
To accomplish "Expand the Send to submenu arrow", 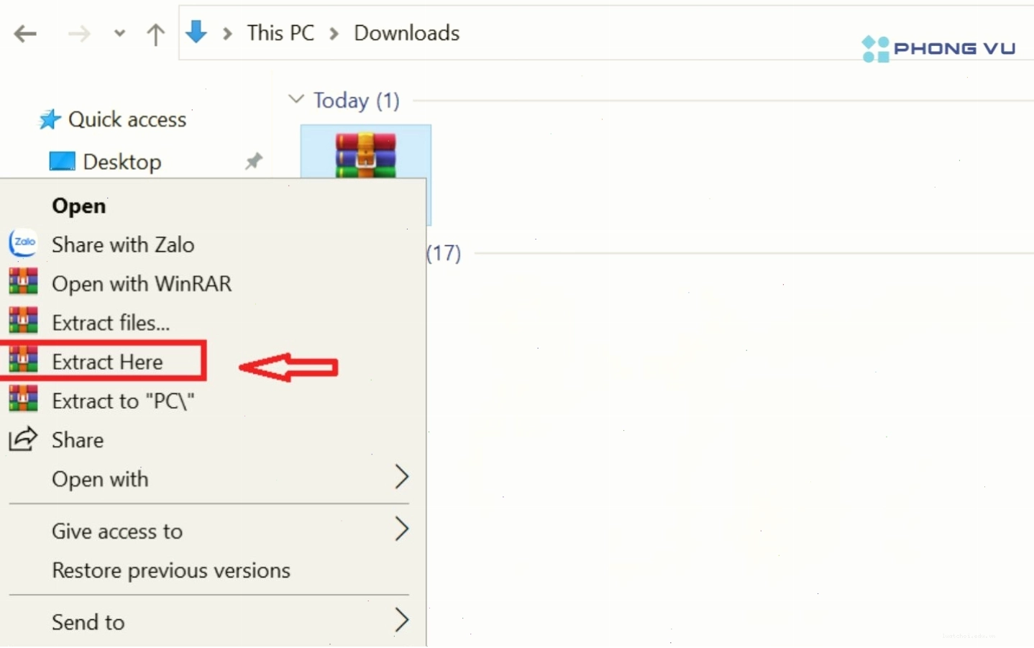I will [402, 620].
